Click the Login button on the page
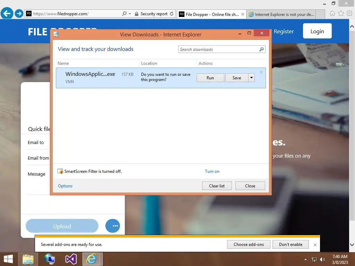 point(317,31)
